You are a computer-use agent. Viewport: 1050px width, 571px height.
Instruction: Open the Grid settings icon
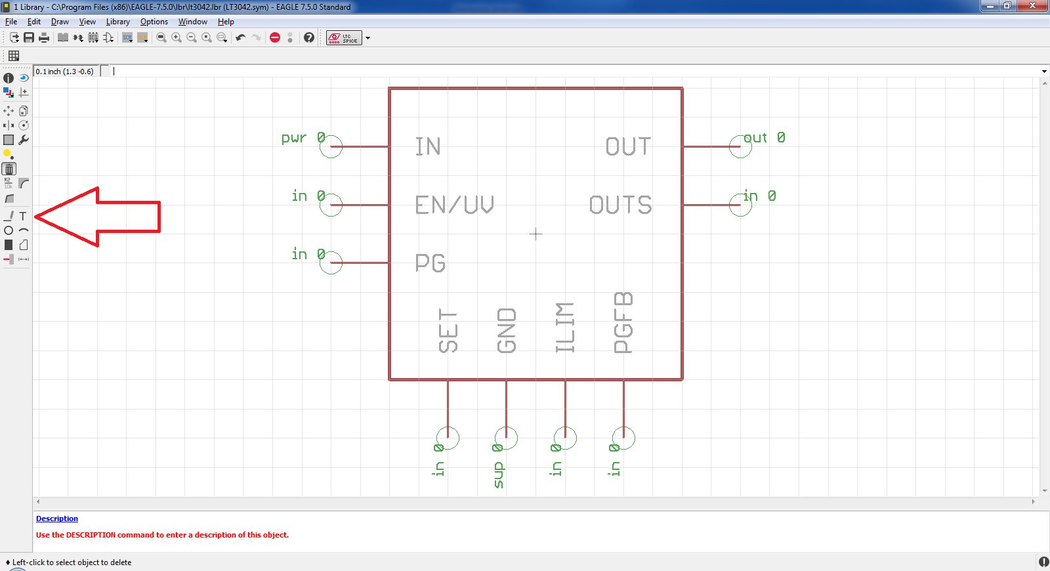(x=14, y=56)
